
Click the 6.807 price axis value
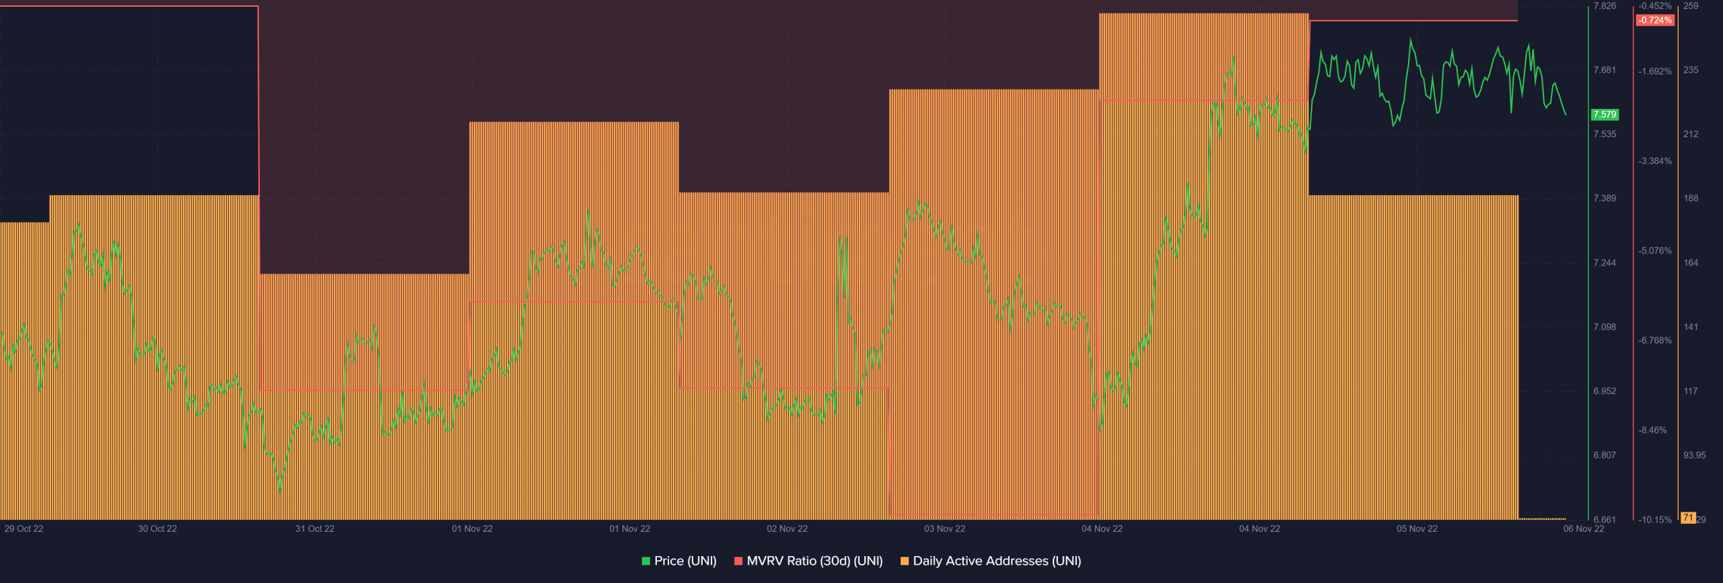click(x=1605, y=455)
